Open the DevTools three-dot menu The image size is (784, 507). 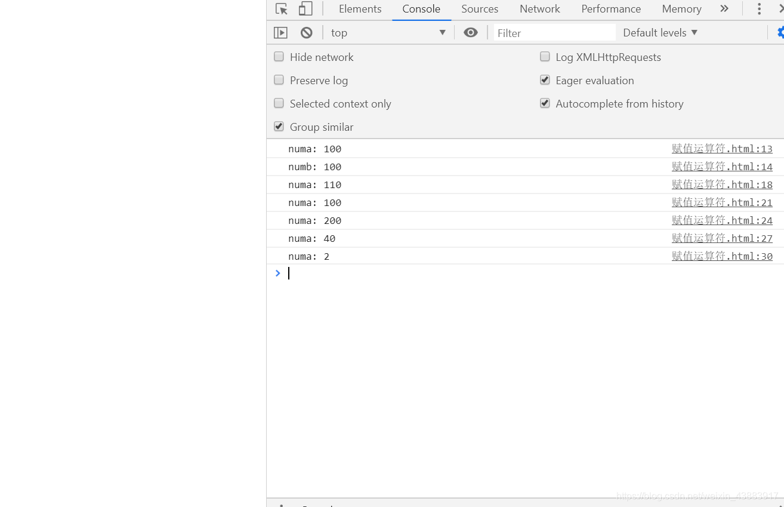759,9
